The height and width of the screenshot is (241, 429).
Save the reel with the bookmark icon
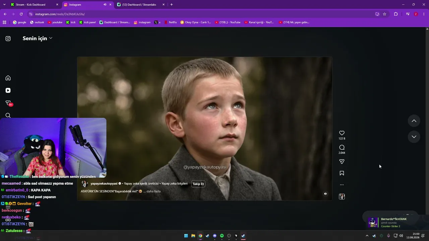342,173
